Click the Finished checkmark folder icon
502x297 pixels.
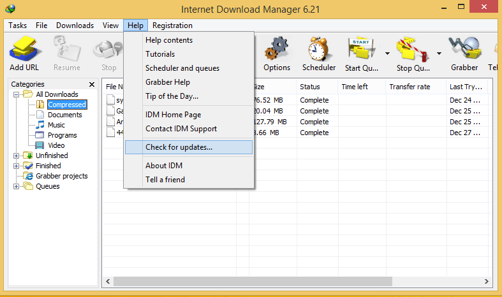(x=28, y=166)
